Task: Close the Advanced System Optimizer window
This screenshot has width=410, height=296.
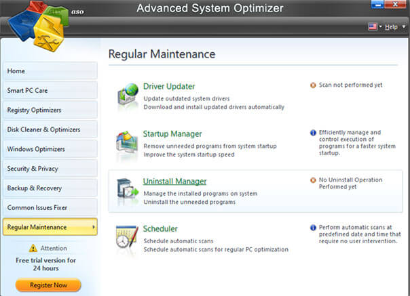Action: click(x=395, y=5)
